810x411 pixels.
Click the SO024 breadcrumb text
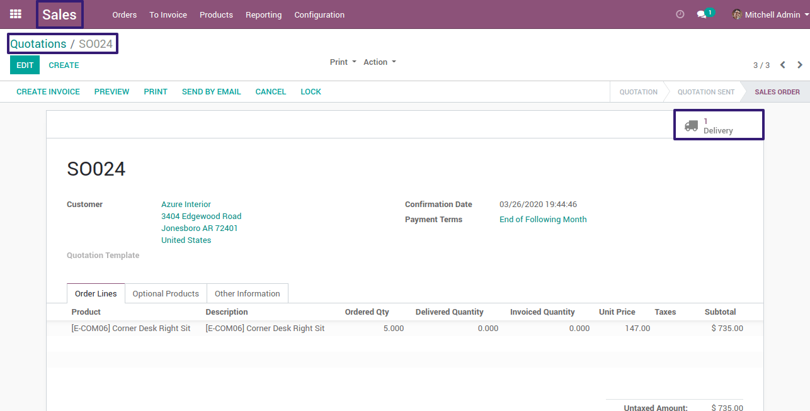click(96, 44)
